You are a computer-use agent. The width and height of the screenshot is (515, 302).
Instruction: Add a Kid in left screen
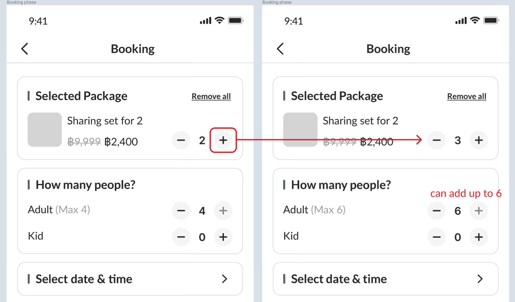223,237
